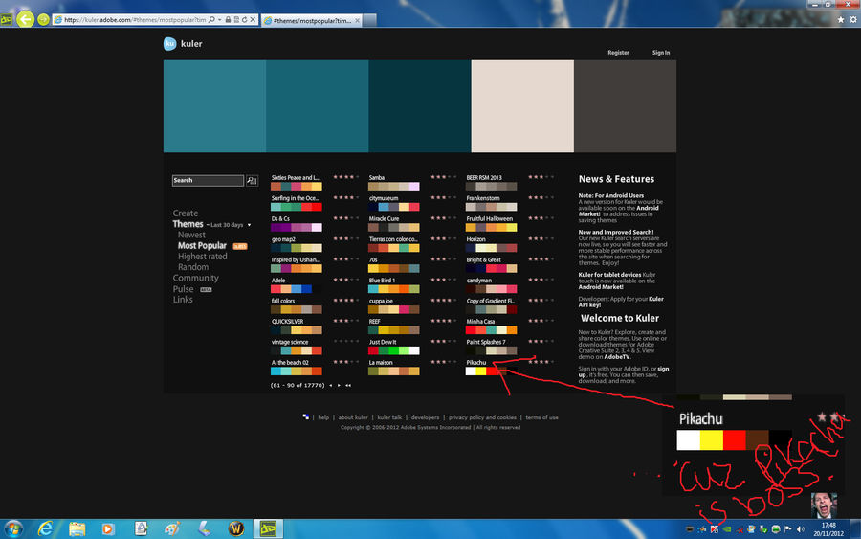Open the Pikachu theme in list
Screen dimensions: 861x539
(x=476, y=363)
